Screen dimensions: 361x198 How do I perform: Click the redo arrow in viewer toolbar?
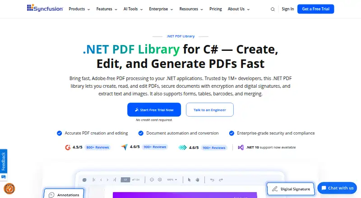pos(221,180)
